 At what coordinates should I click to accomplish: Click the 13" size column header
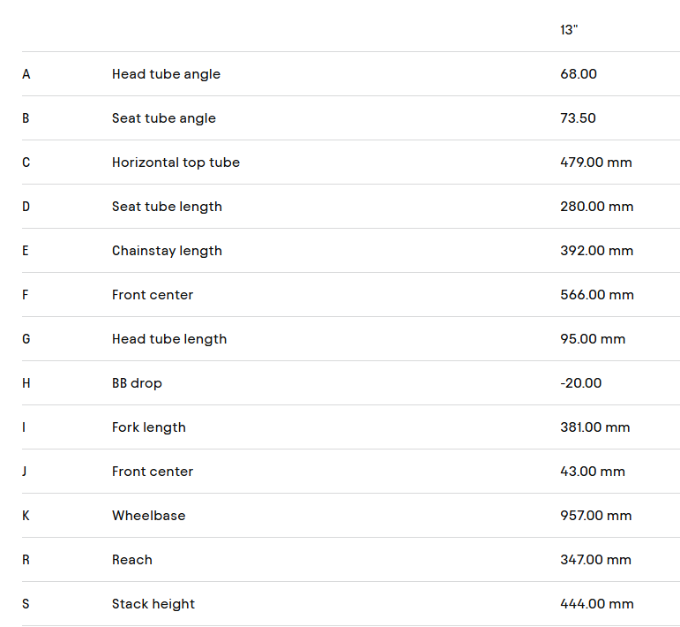coord(569,30)
